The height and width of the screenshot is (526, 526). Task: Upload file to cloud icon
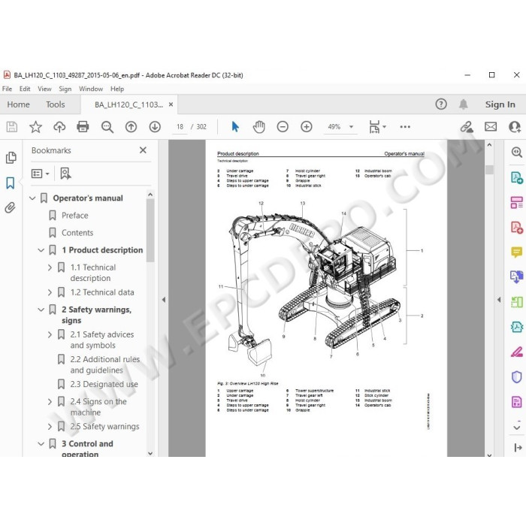coord(59,127)
